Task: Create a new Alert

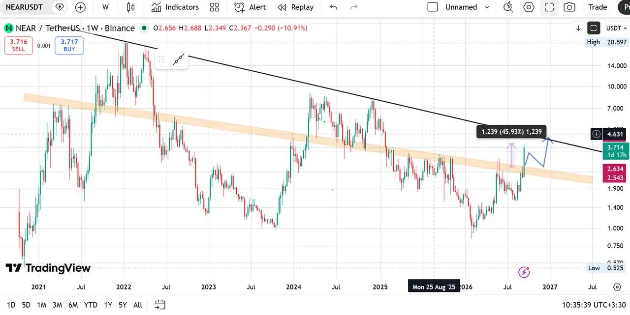Action: (x=250, y=7)
